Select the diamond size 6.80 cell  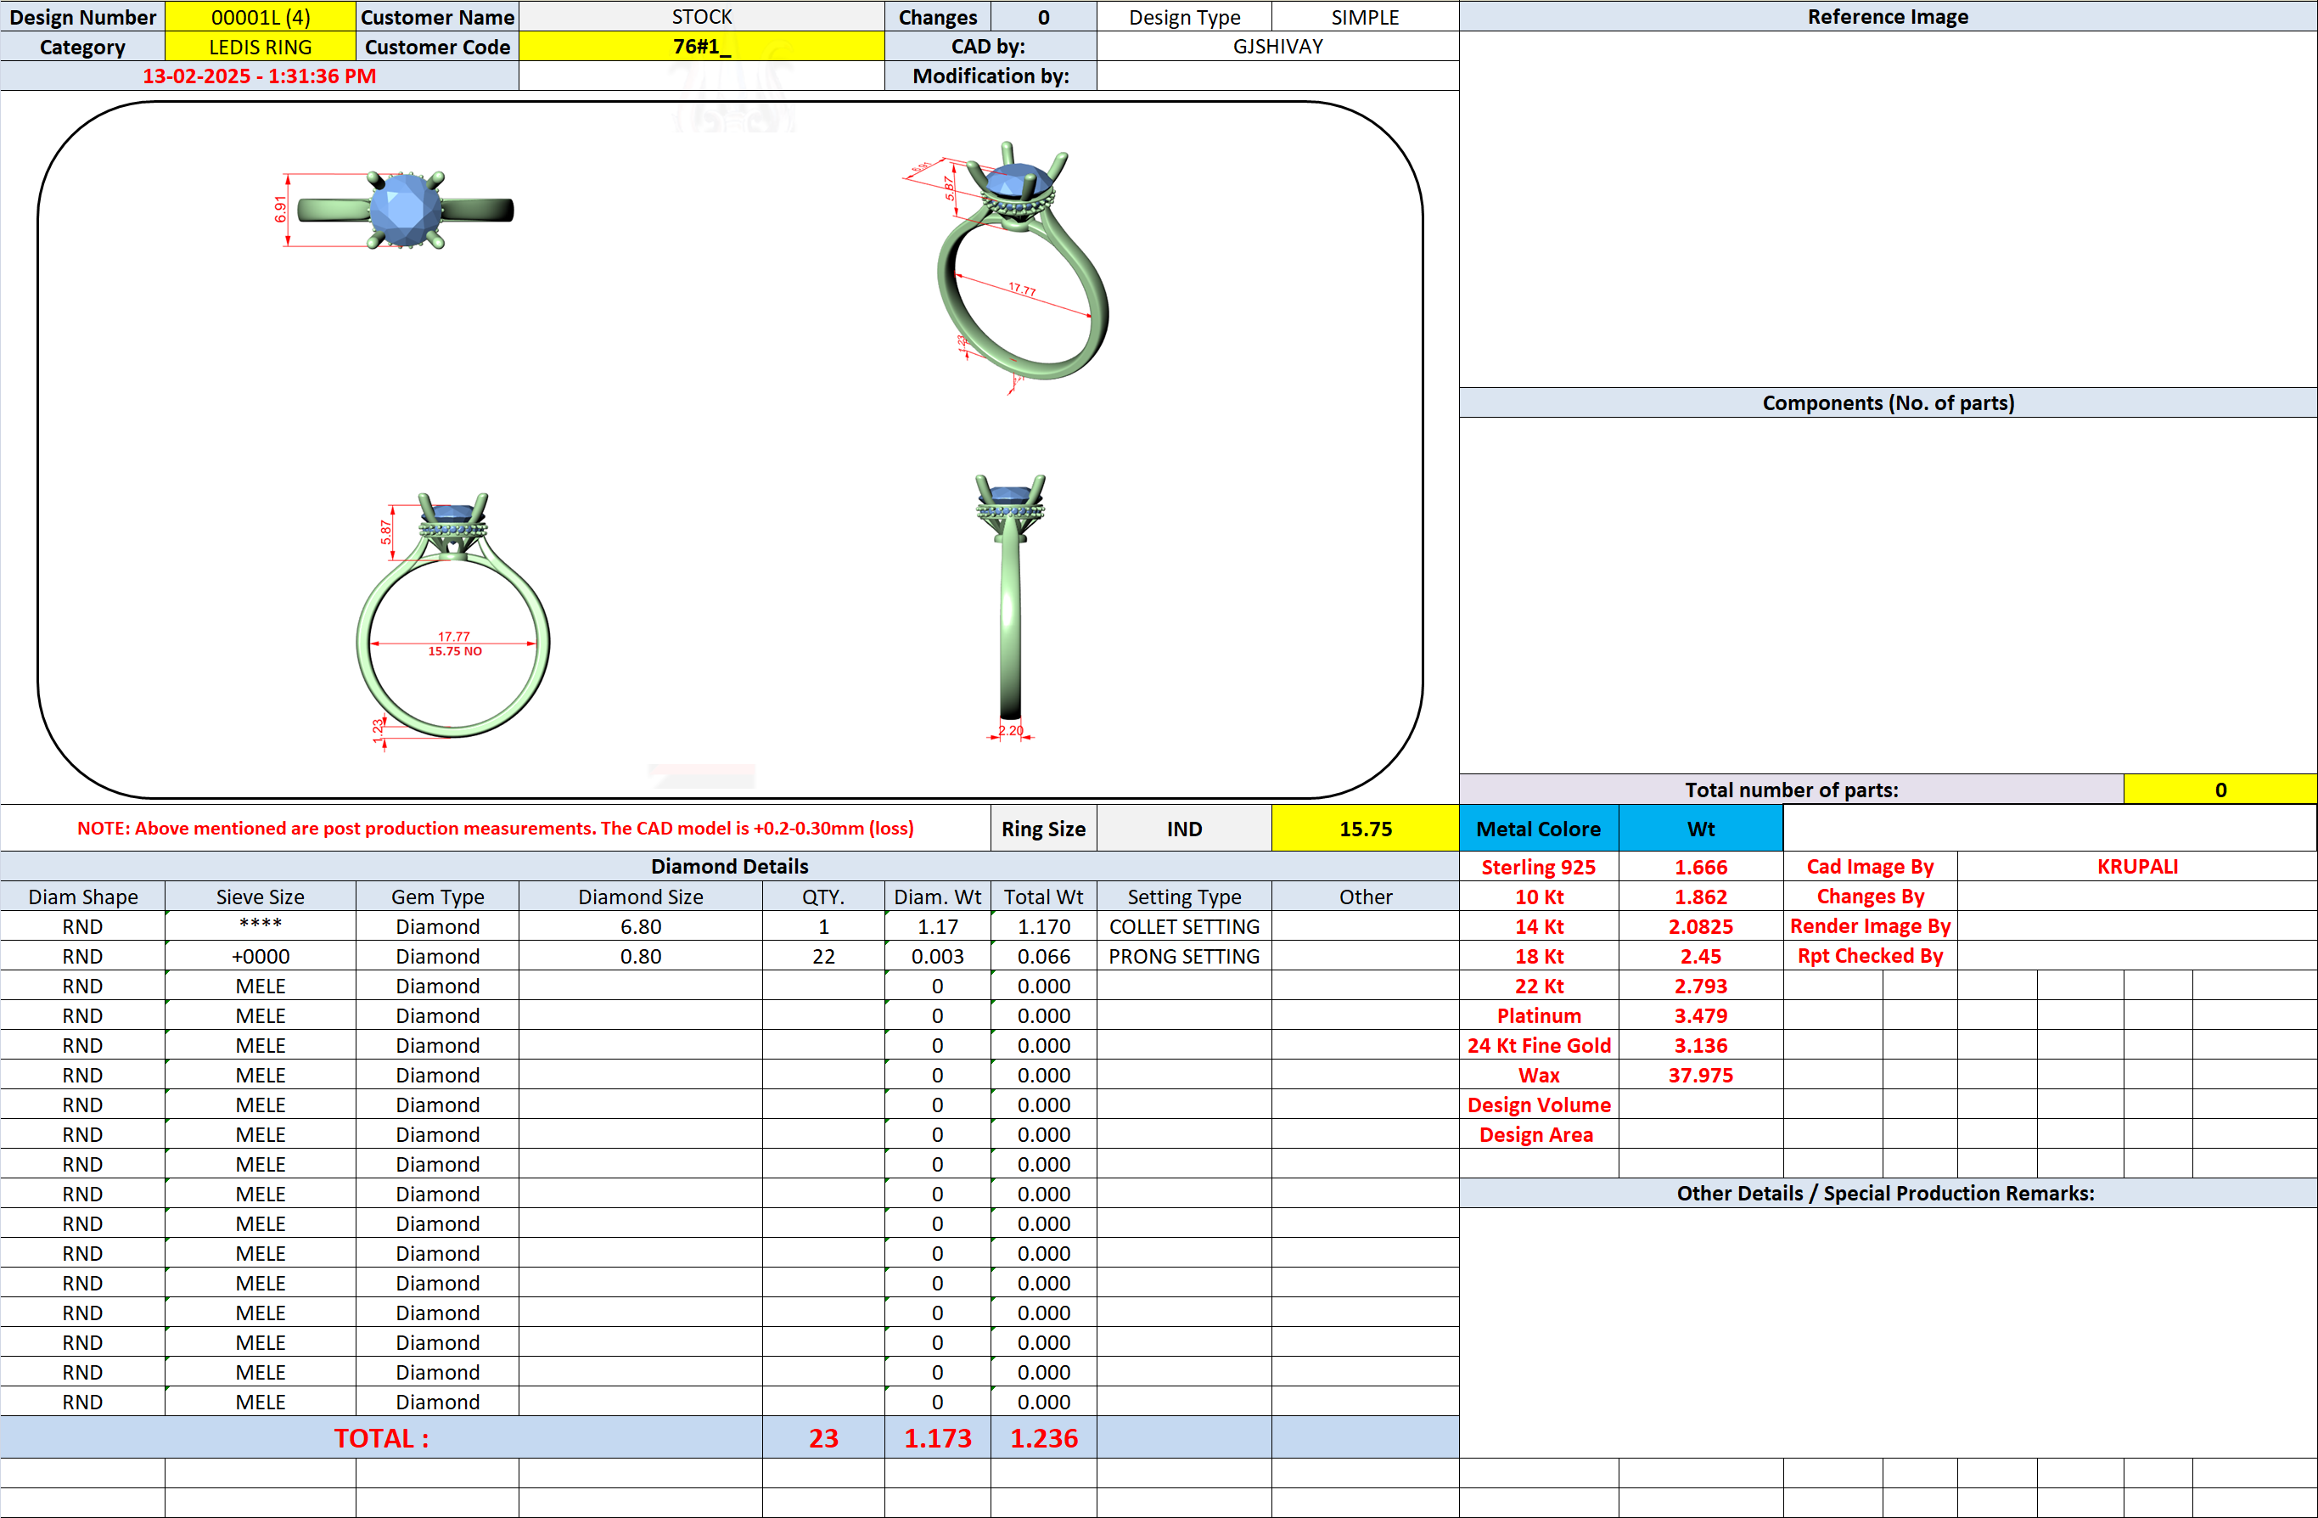[640, 925]
